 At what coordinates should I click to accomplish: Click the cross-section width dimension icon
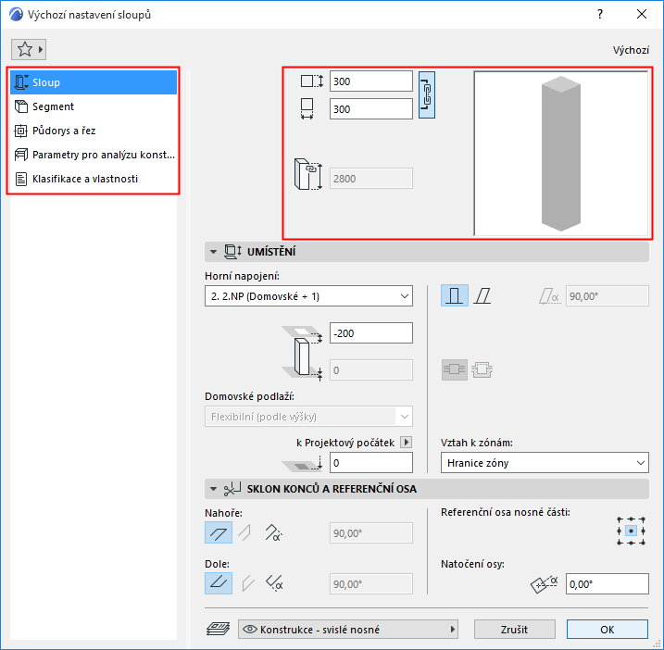point(307,109)
